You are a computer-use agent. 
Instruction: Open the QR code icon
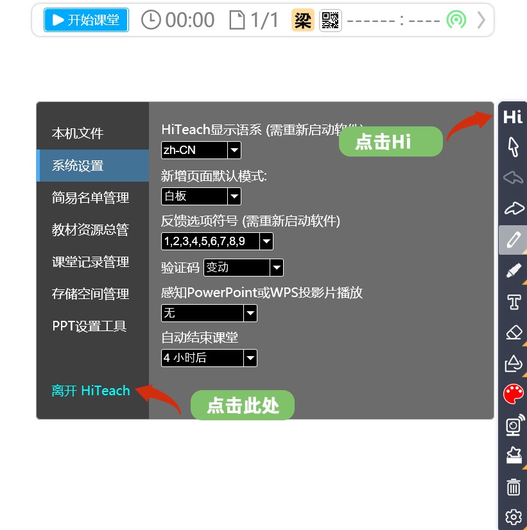click(330, 21)
